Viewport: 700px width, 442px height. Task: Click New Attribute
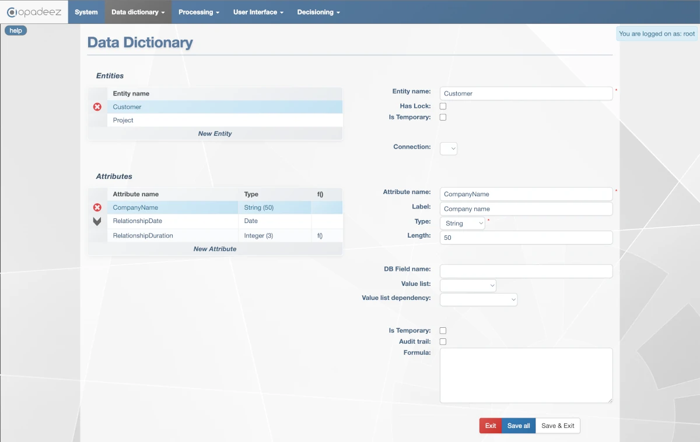click(216, 249)
